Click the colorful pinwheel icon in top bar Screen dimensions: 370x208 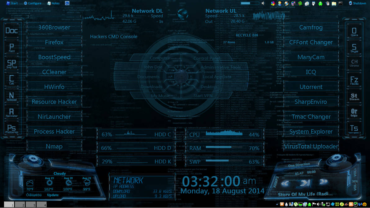(273, 3)
